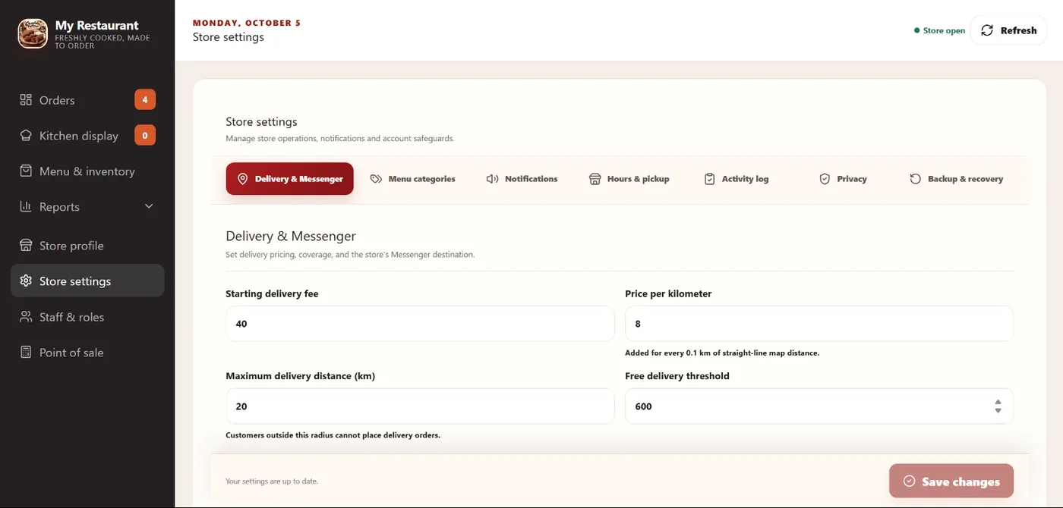Click the store icon beside Hours & pickup

pos(595,179)
